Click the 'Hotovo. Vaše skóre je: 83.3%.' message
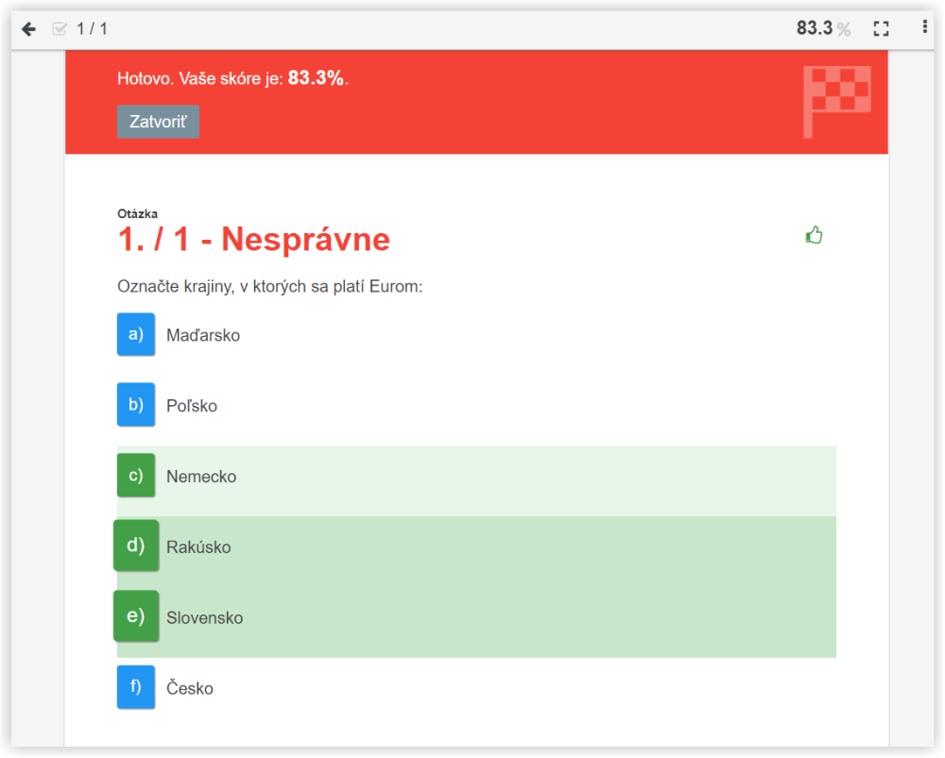The image size is (945, 758). [x=232, y=78]
